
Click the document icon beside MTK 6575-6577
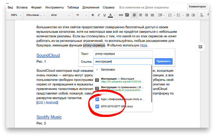tap(97, 106)
